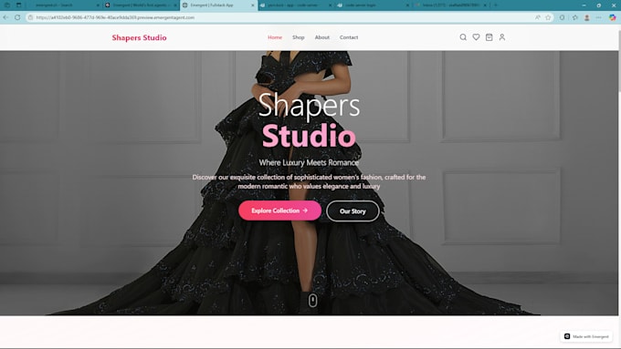Click the scroll-down mouse indicator
This screenshot has height=349, width=621.
tap(313, 301)
